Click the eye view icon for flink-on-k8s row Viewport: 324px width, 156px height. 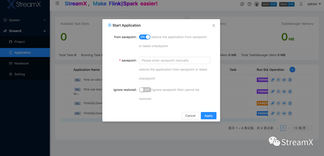pos(284,80)
